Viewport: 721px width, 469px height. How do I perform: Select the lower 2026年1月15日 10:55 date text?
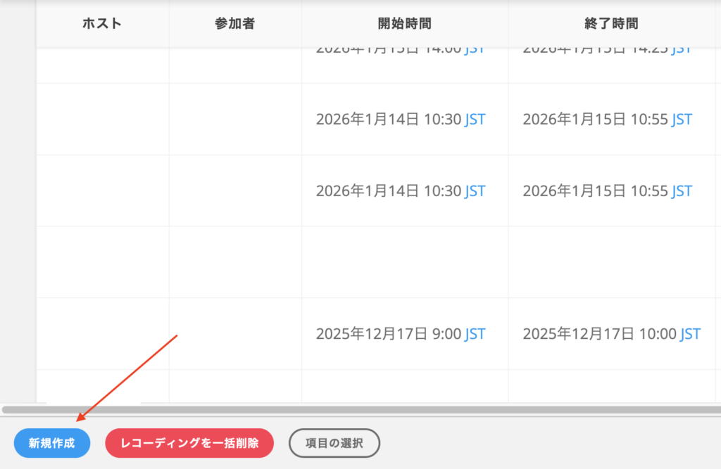(595, 191)
